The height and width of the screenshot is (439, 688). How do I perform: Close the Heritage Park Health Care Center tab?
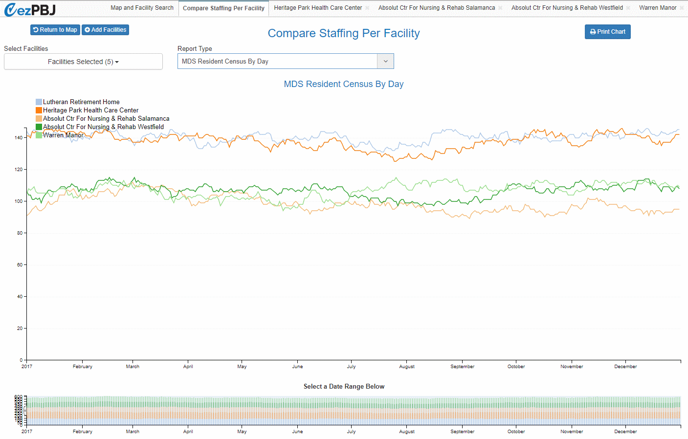click(367, 8)
